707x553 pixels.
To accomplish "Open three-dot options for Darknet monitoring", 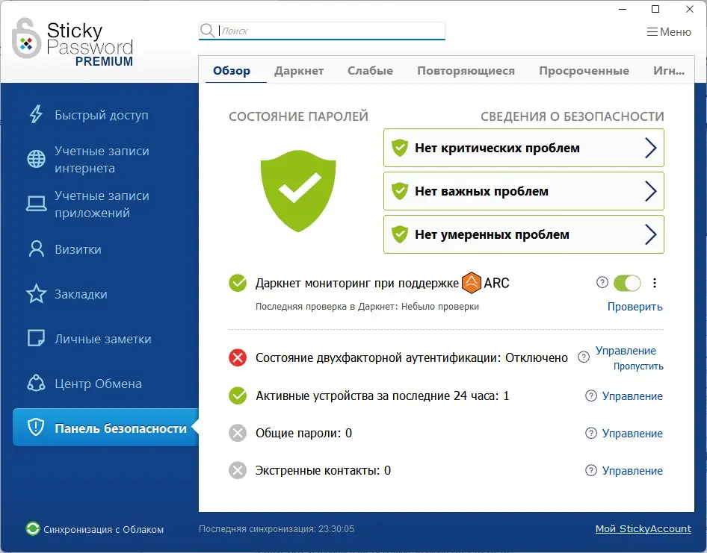I will (x=655, y=283).
